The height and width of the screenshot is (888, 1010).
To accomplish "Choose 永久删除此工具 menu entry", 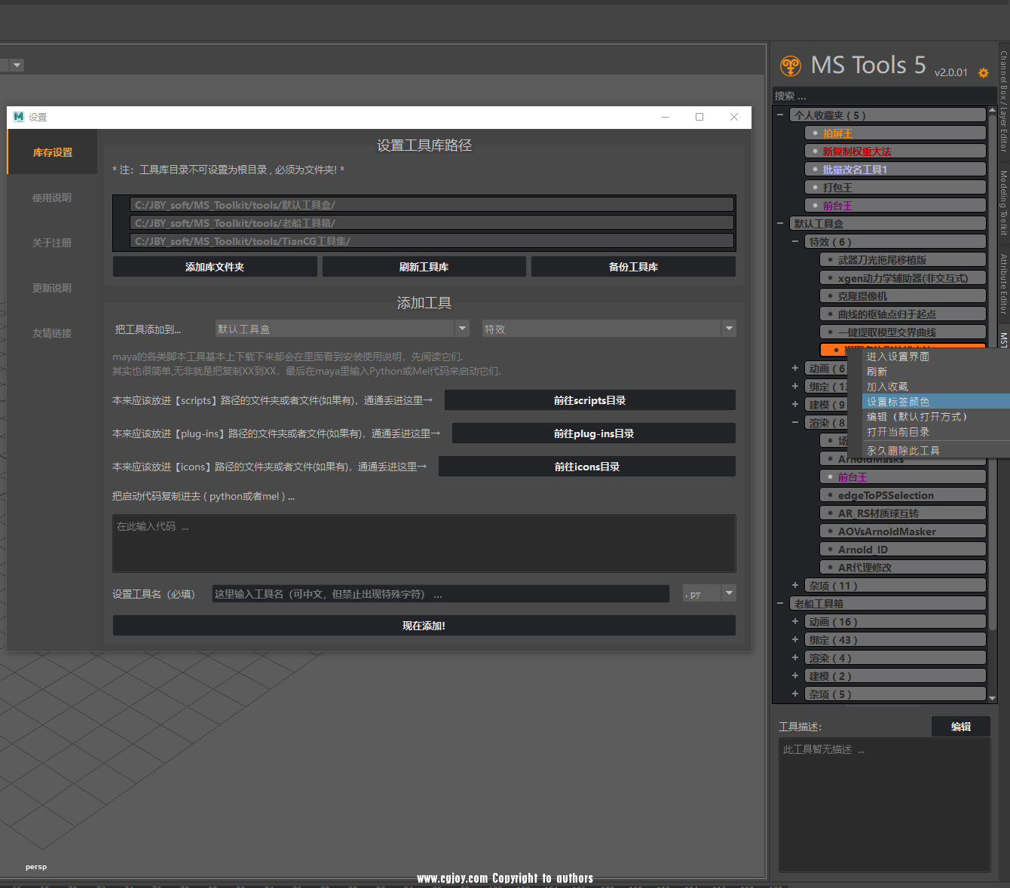I will [935, 451].
